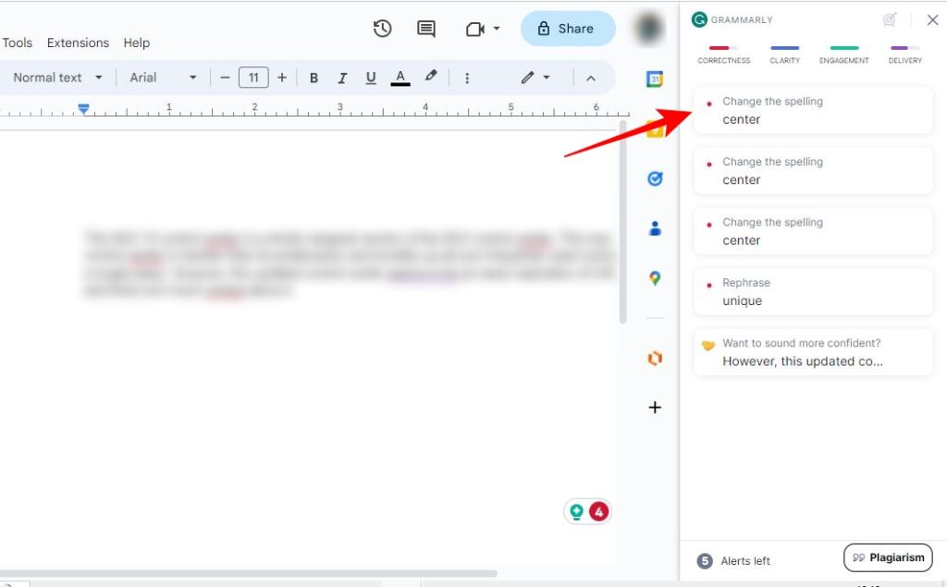Open the Arial font dropdown

click(163, 78)
